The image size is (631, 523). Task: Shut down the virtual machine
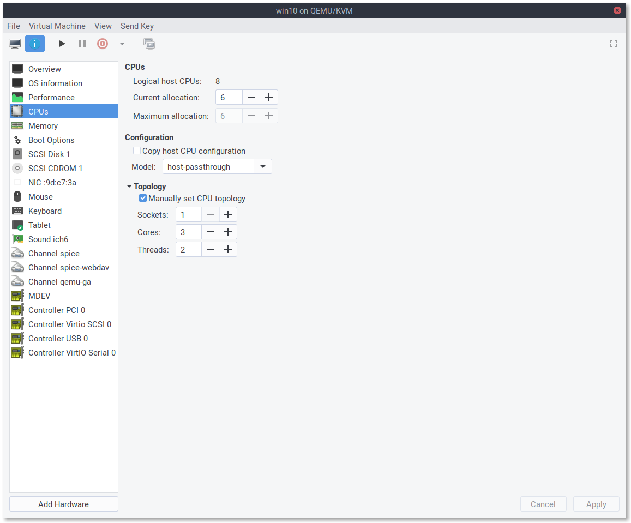pyautogui.click(x=103, y=44)
